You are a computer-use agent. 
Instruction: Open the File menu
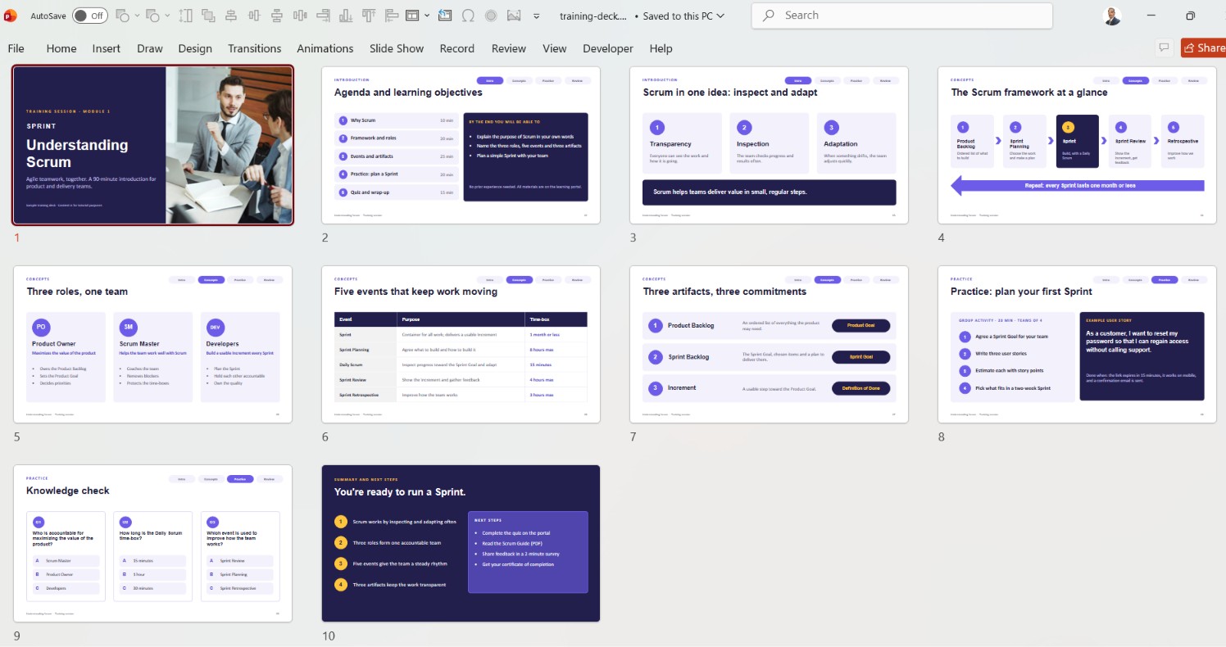click(16, 48)
